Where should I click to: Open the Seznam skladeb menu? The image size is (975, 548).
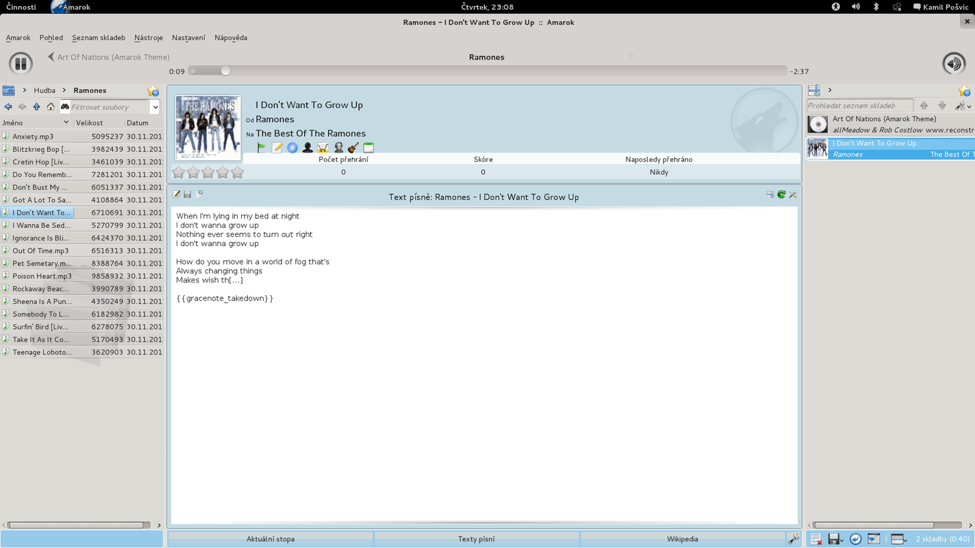tap(99, 38)
